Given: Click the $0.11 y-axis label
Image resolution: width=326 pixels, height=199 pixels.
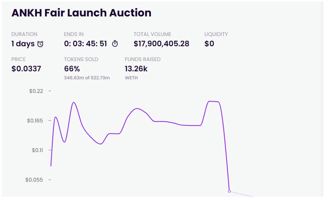Looking at the screenshot, I should (x=37, y=150).
